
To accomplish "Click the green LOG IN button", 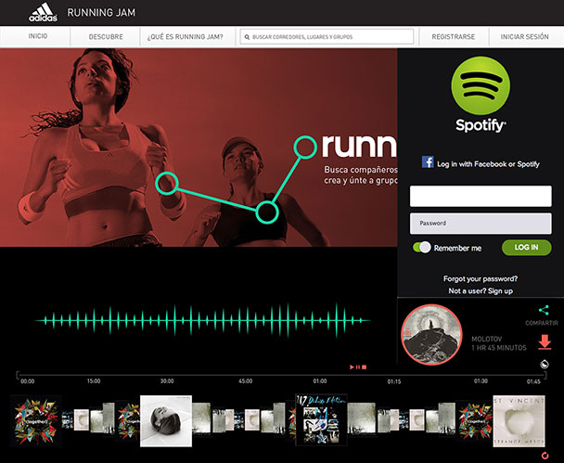I will (x=526, y=248).
